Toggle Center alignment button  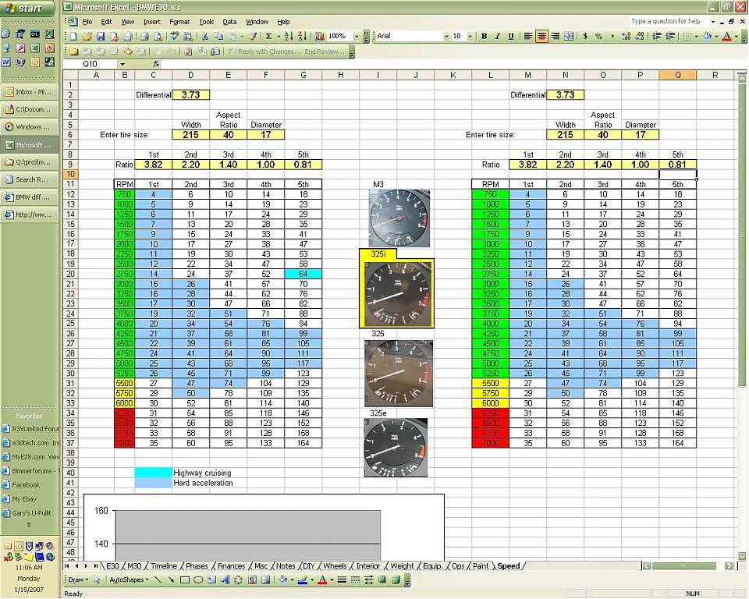tap(541, 36)
